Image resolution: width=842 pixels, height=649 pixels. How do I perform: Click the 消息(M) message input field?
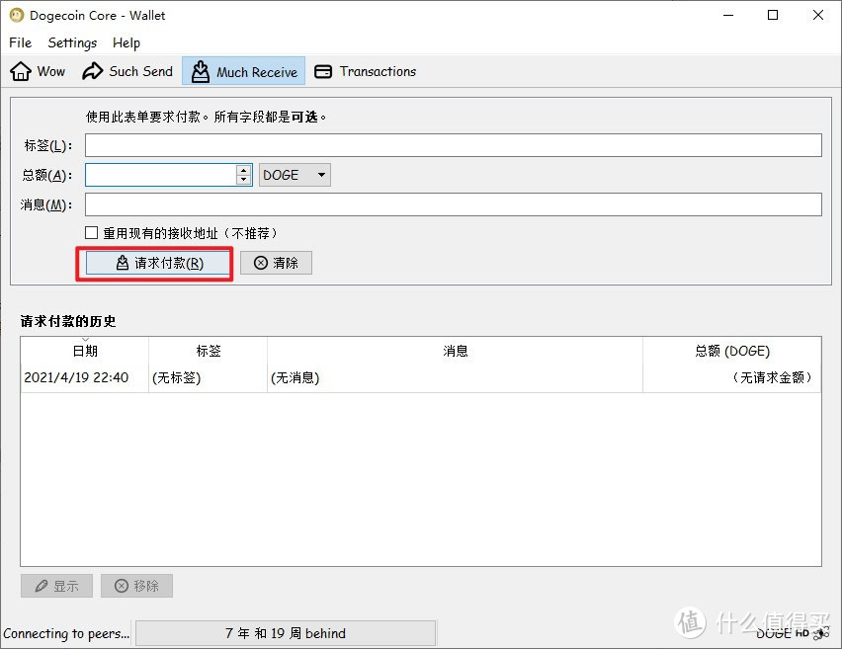pyautogui.click(x=454, y=204)
